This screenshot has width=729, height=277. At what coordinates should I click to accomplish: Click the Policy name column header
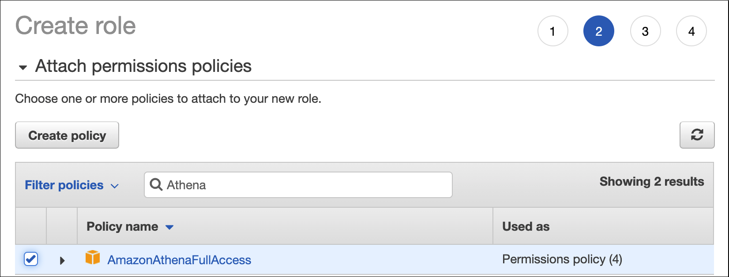point(122,227)
